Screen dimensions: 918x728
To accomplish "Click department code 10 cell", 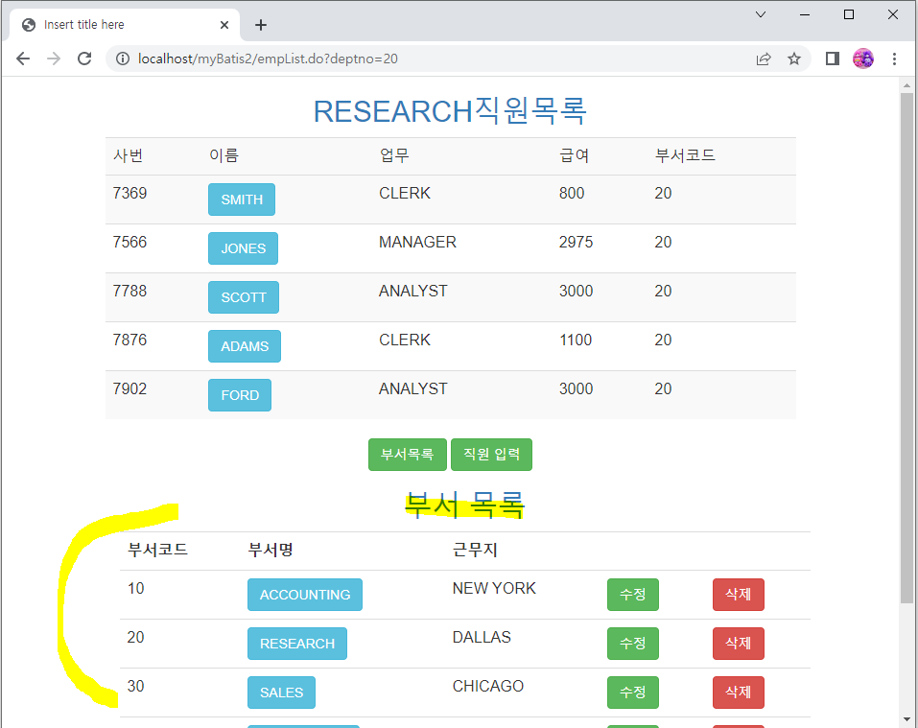I will 136,588.
